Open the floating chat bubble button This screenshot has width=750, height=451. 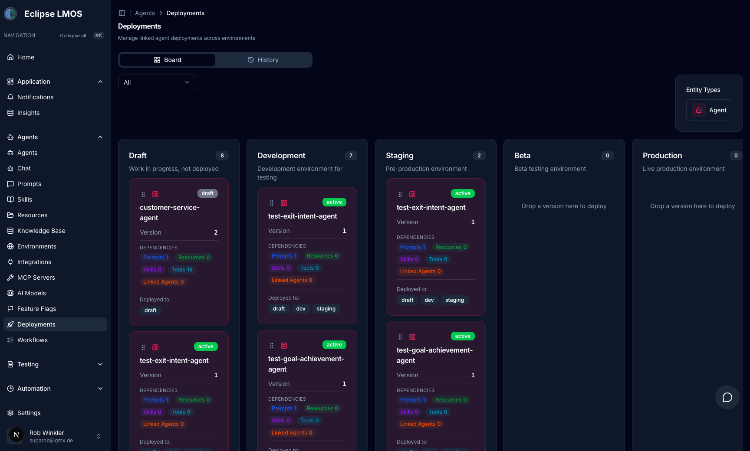[x=727, y=397]
